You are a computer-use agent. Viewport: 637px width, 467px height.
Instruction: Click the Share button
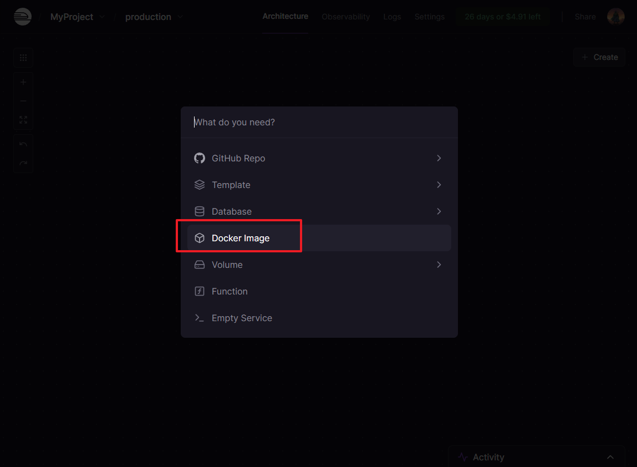click(x=585, y=17)
